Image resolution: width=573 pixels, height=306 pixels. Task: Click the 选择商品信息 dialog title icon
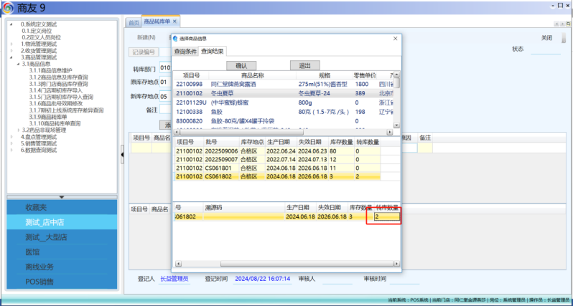(x=175, y=38)
